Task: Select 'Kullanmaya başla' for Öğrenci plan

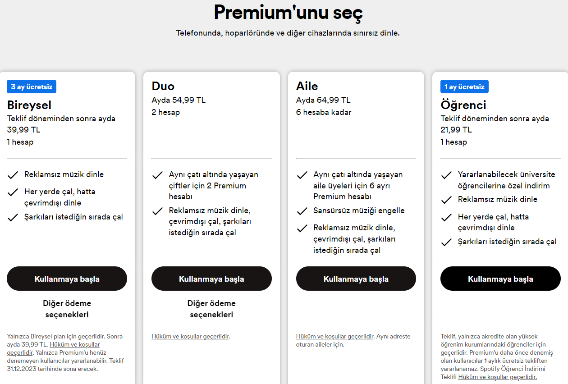Action: 500,279
